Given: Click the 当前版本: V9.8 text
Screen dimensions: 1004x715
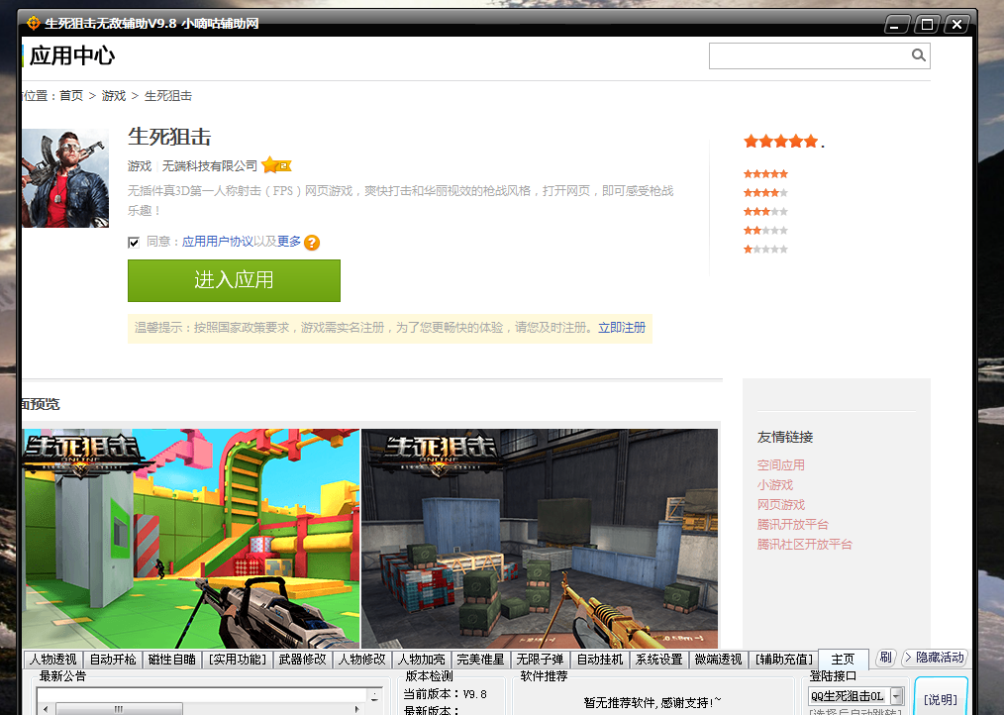Looking at the screenshot, I should click(x=445, y=694).
